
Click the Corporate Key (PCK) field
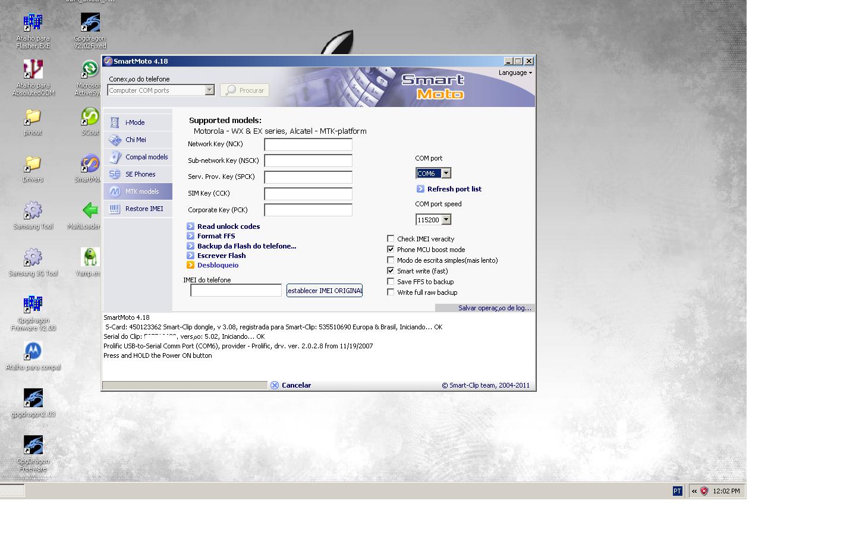click(x=308, y=210)
